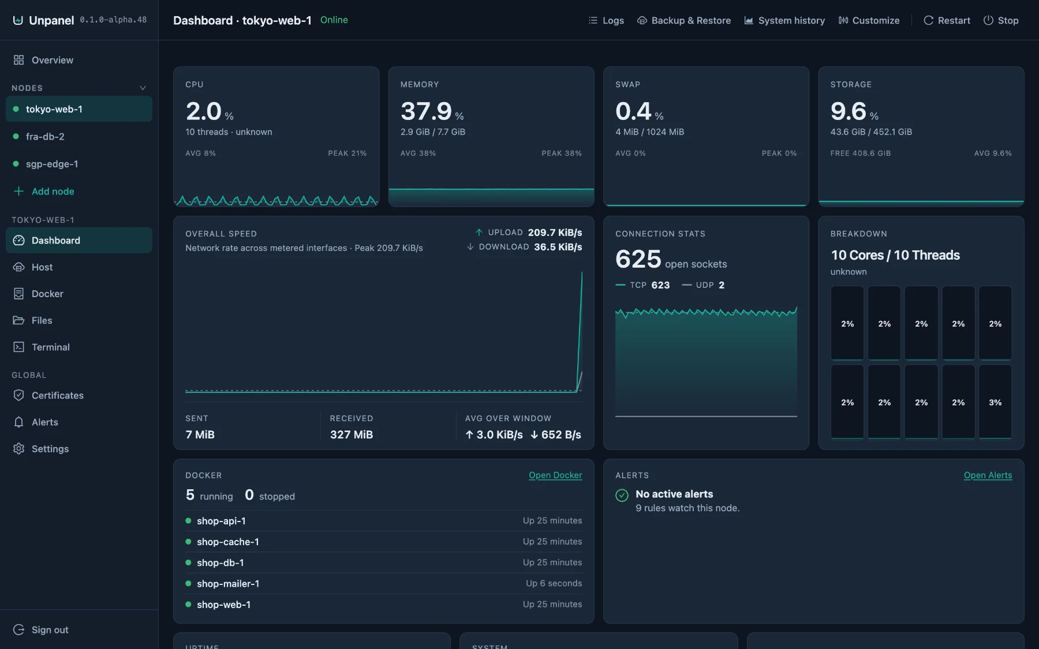Open the Alerts bell icon
The image size is (1039, 649).
(18, 422)
